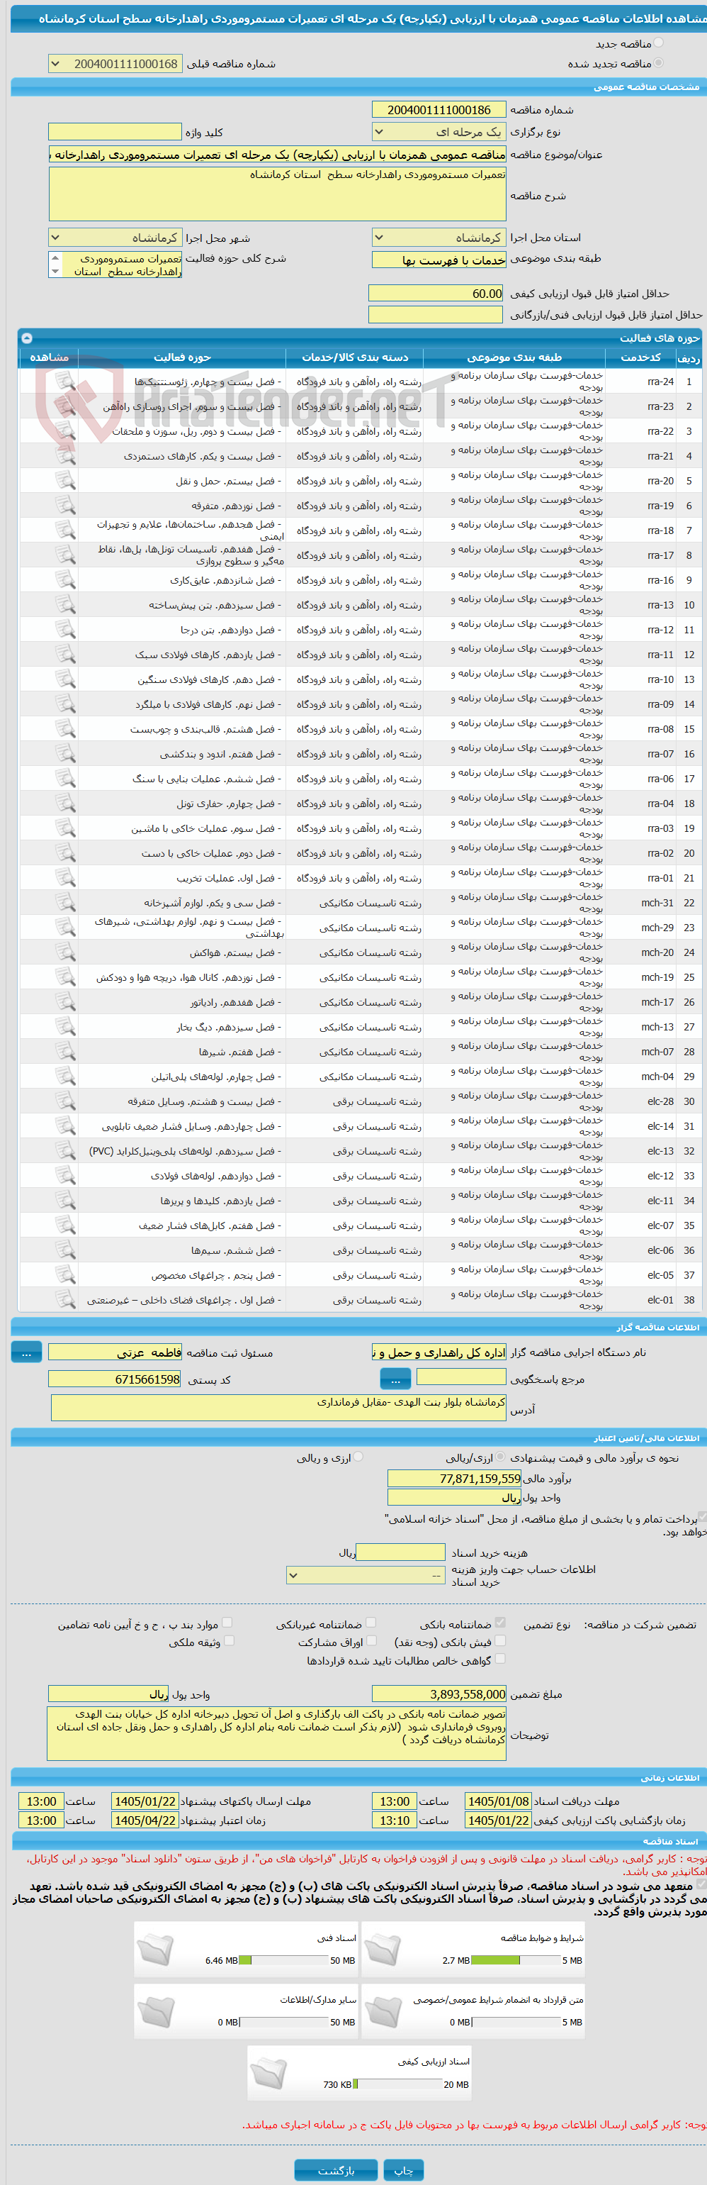Open the اسناد ارزیابی کیفی folder icon
This screenshot has width=707, height=2185.
coord(268,2073)
